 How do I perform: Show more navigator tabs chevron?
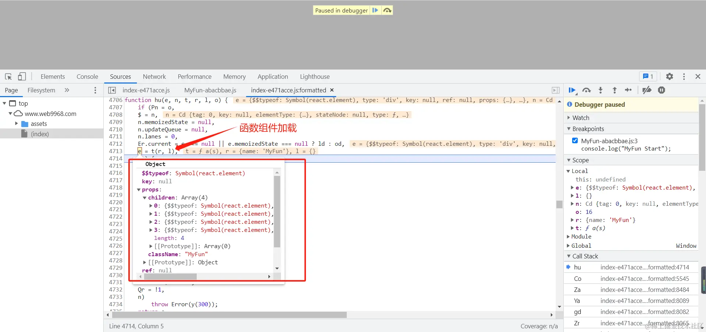(67, 90)
